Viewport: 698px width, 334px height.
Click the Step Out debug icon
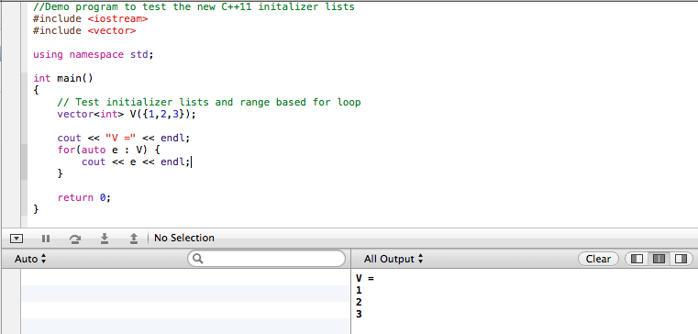click(134, 239)
